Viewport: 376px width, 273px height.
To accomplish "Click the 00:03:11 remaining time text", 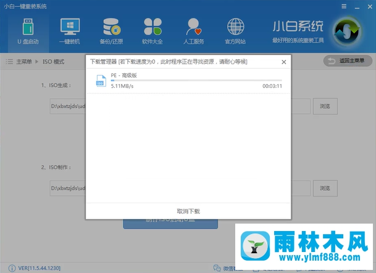I will coord(272,86).
